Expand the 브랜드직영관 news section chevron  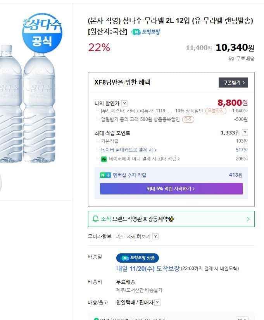pos(247,219)
